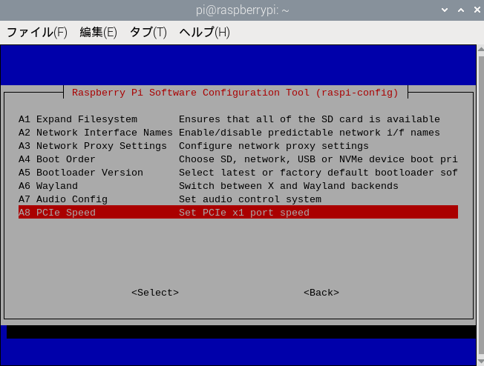Open the ヘルプ(H) menu

(x=205, y=33)
